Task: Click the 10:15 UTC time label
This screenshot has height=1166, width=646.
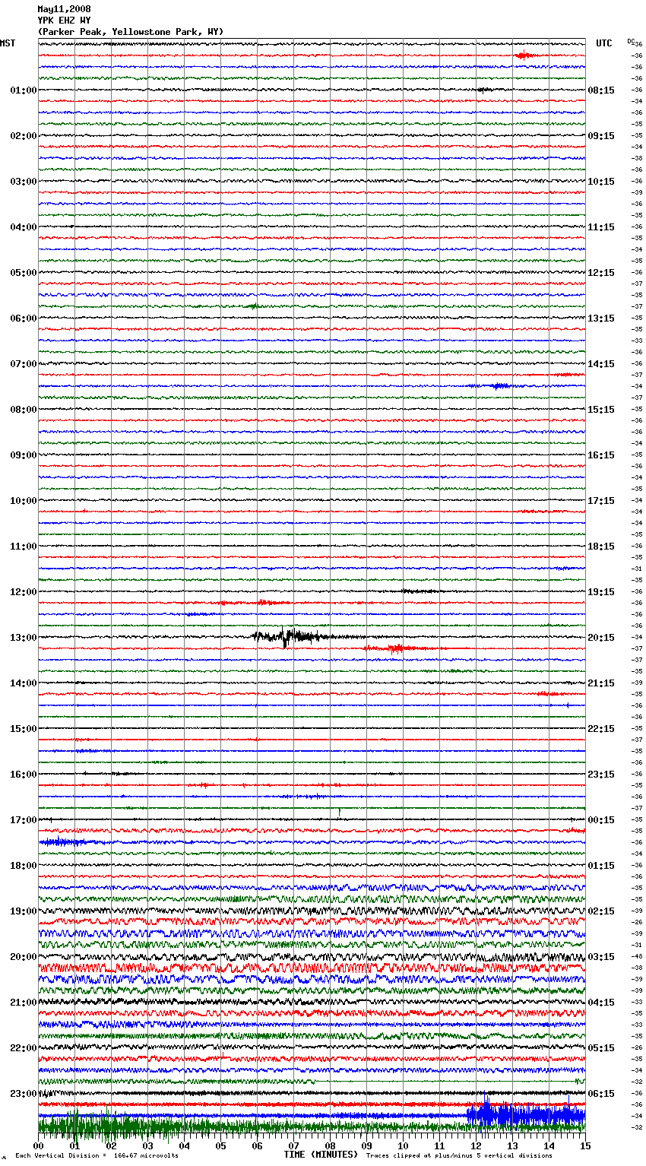Action: tap(601, 182)
